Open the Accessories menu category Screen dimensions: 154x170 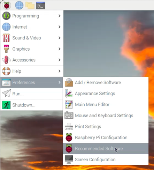coord(32,60)
